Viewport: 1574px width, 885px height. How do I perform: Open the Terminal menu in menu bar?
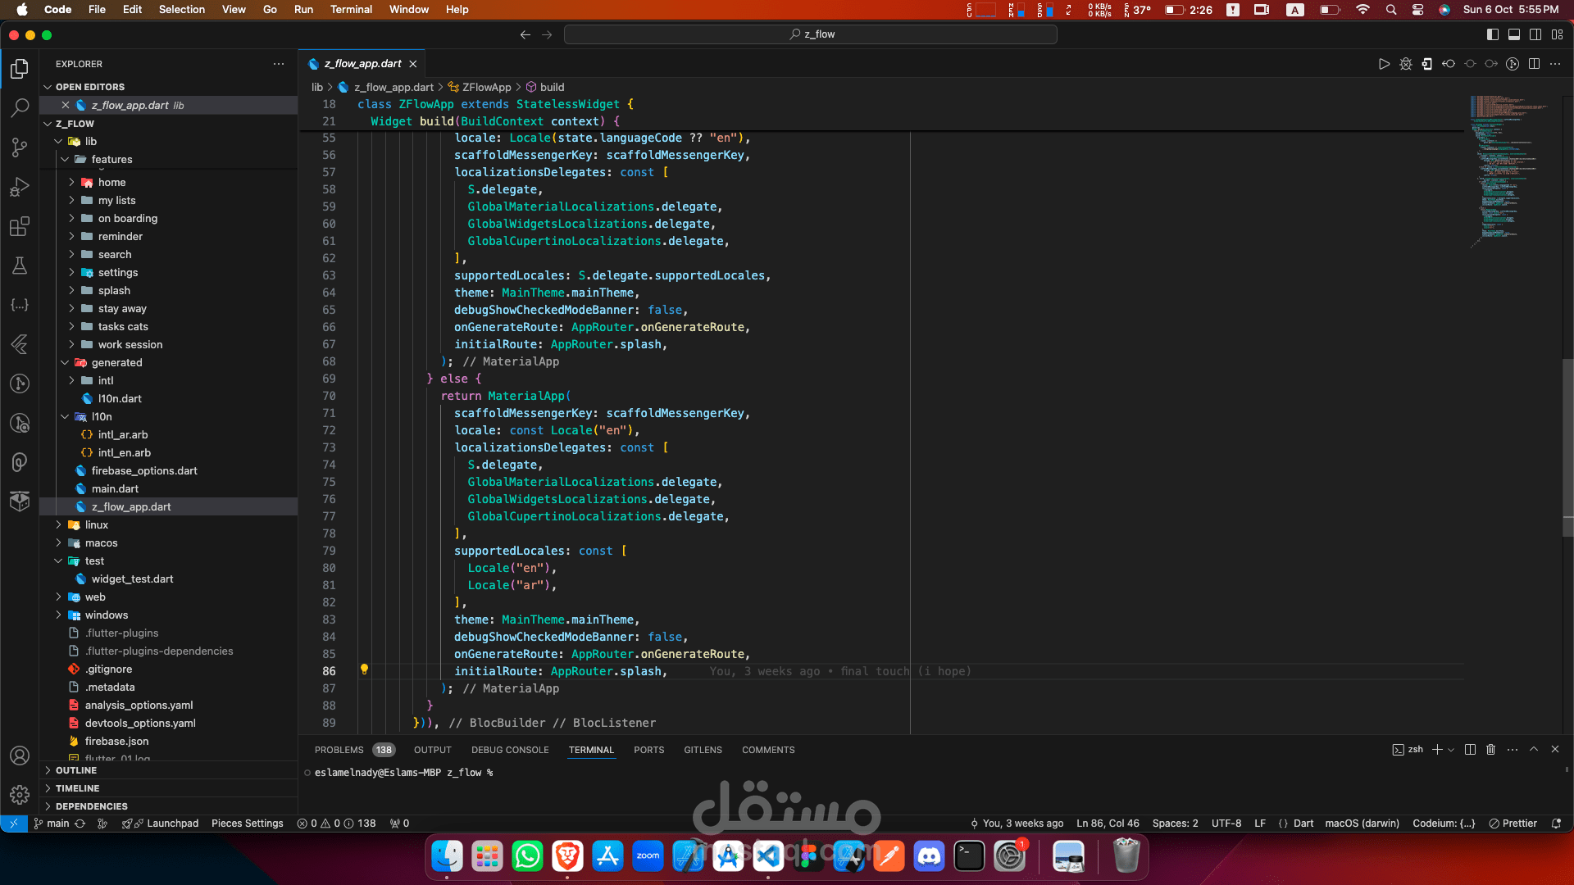coord(351,9)
